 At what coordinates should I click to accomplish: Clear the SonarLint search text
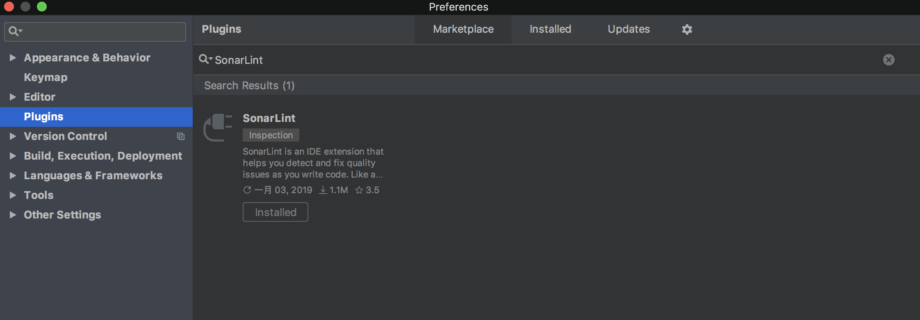(888, 60)
